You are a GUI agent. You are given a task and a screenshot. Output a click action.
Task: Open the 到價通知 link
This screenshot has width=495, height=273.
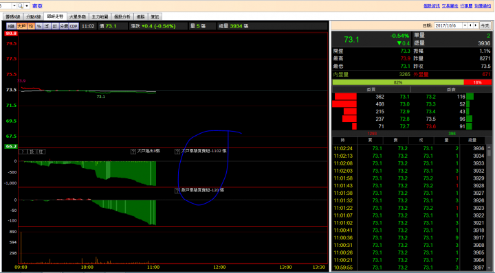(x=483, y=6)
